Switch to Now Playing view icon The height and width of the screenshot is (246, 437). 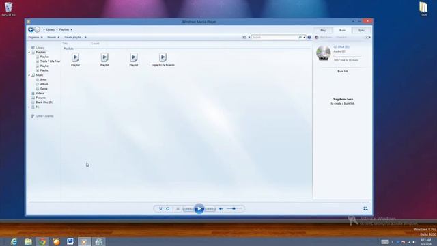(x=365, y=208)
